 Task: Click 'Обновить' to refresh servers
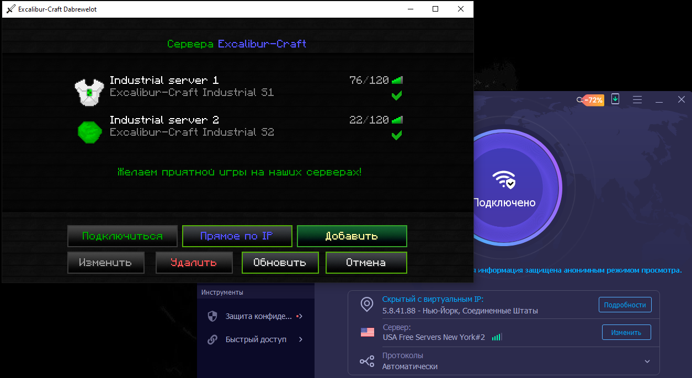point(280,263)
